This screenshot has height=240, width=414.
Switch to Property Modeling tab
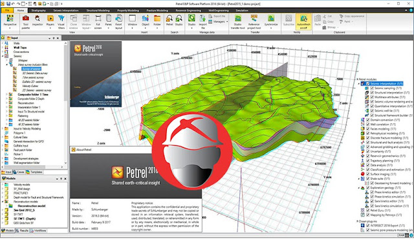coord(128,10)
